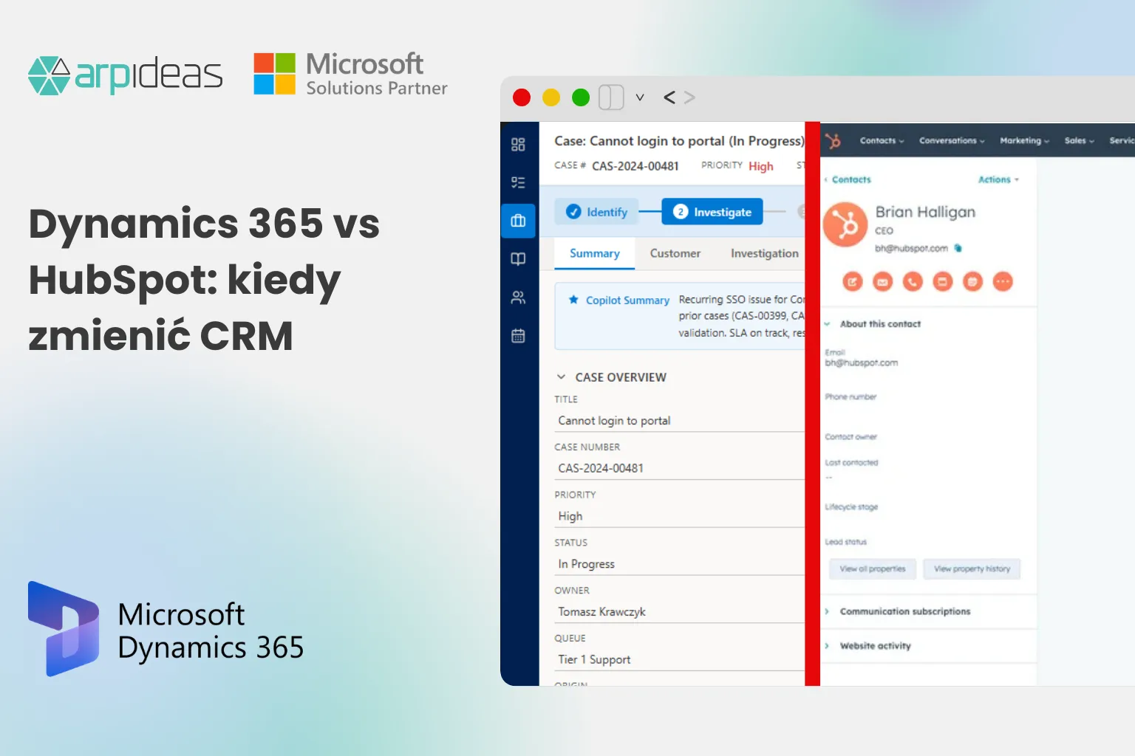
Task: Click the Queue field Tier 1 Support
Action: 679,660
